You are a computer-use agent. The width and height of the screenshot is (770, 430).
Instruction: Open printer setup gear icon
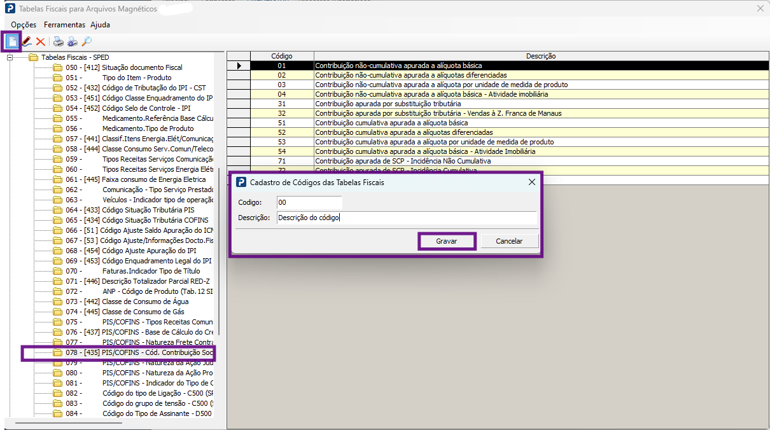[73, 42]
